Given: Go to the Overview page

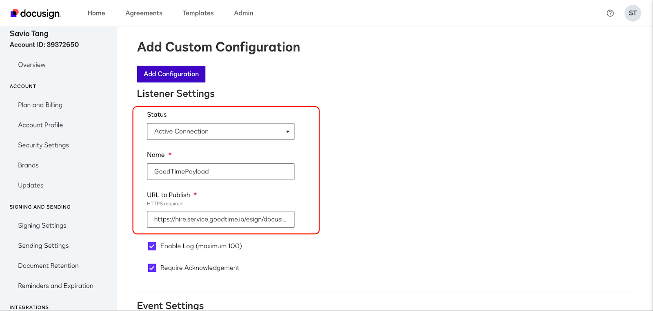Looking at the screenshot, I should click(32, 64).
